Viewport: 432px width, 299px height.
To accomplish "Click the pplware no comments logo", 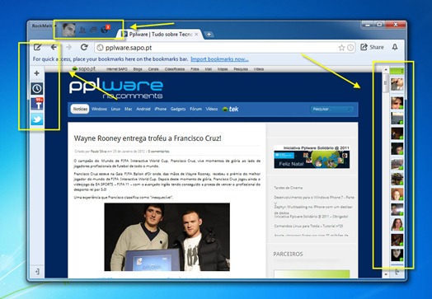I will 116,89.
